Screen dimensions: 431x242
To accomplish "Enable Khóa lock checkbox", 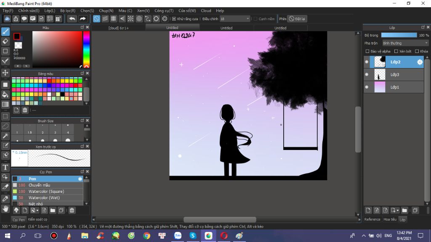I will coord(417,51).
